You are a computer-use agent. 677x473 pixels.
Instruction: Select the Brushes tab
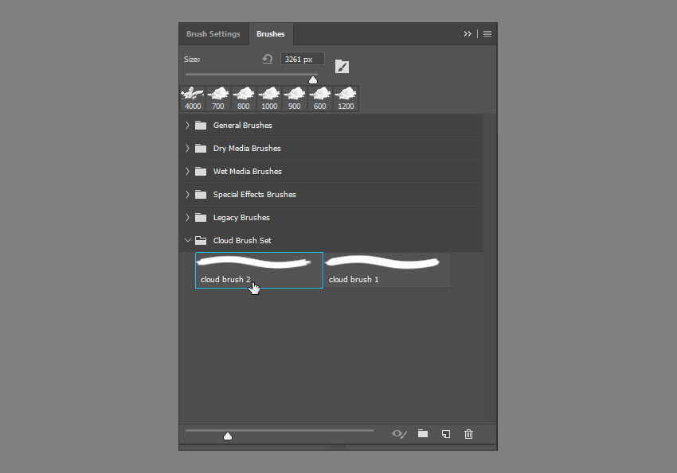(271, 34)
